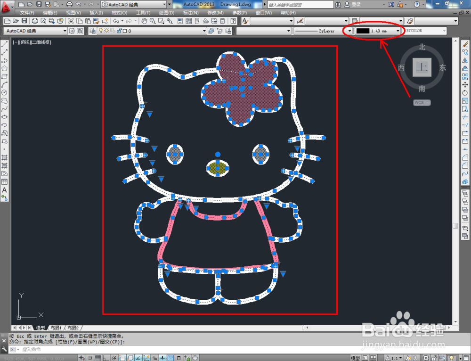Toggle Object Snap in the status bar

point(122,358)
